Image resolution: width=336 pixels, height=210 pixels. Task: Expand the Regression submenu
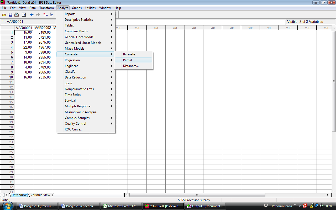[86, 60]
